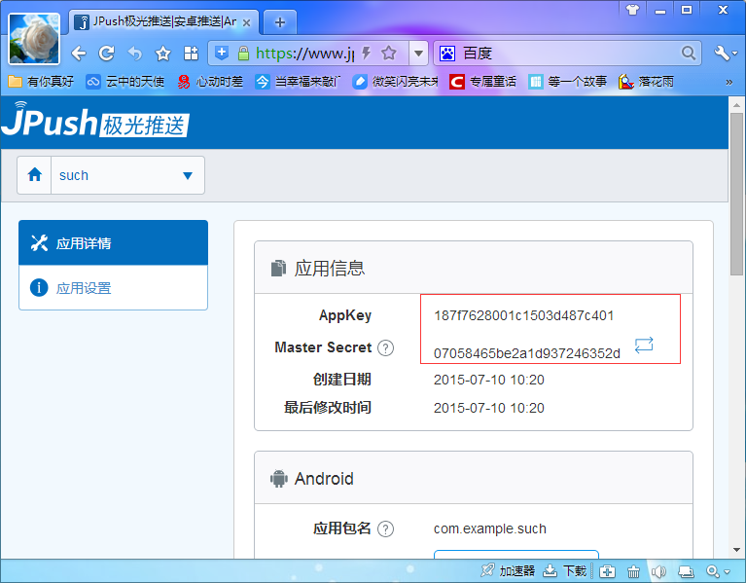Click the magnifier search button
This screenshot has height=583, width=746.
pyautogui.click(x=688, y=53)
